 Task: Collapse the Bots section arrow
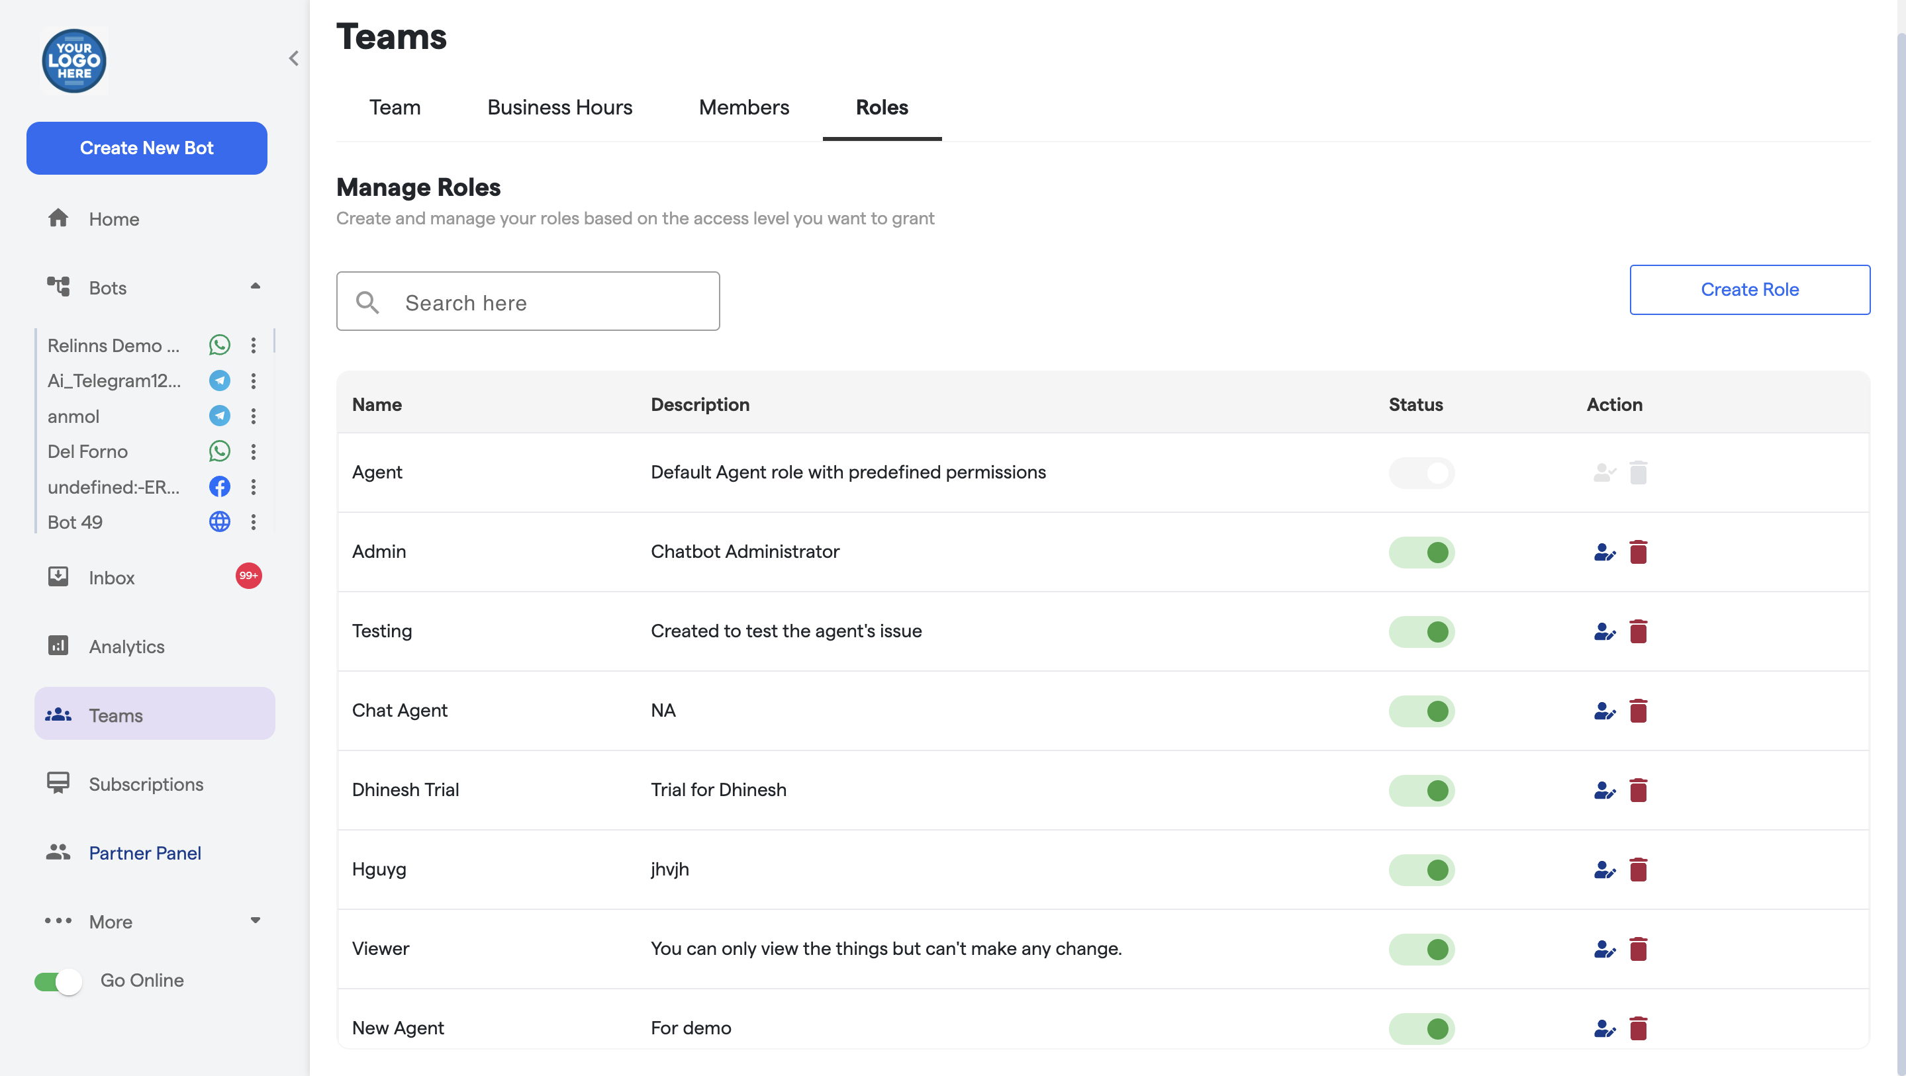(256, 287)
